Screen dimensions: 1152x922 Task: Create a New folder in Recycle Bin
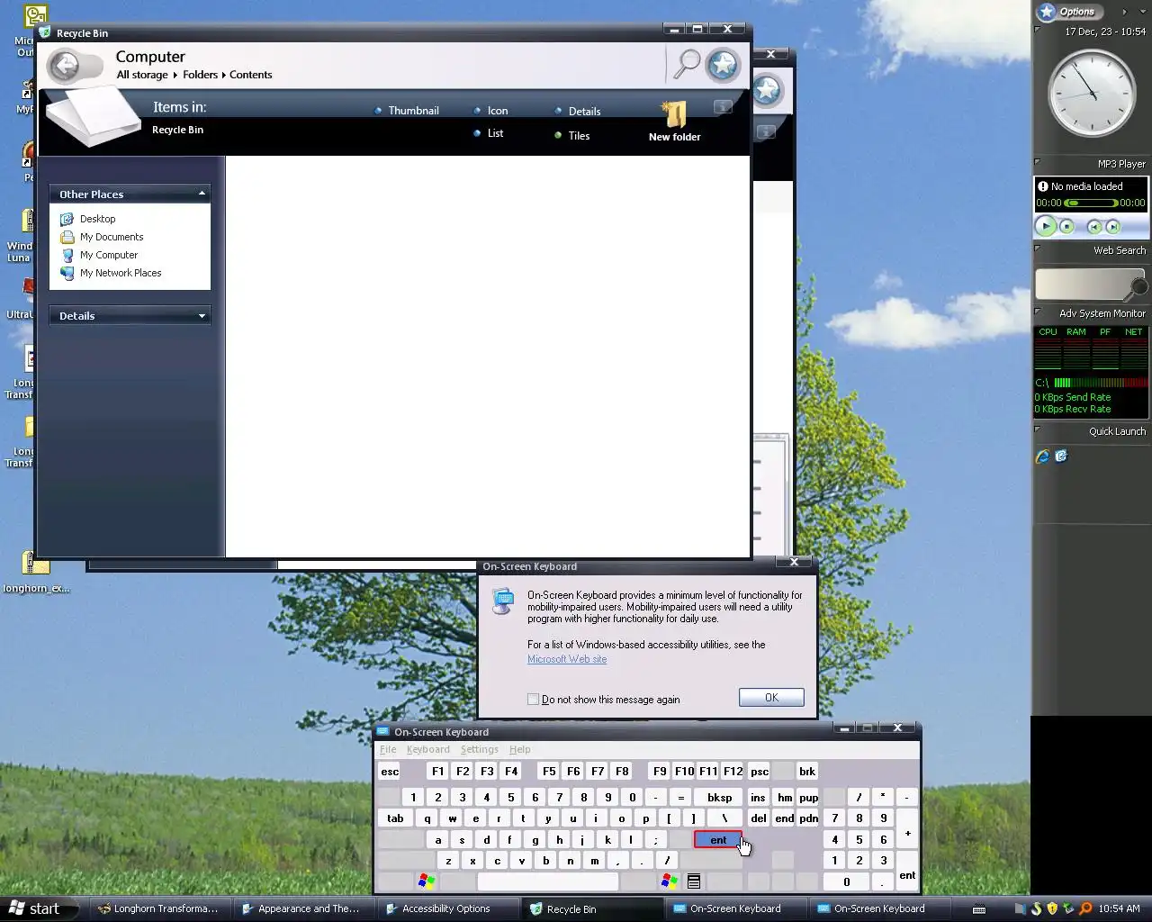(674, 122)
